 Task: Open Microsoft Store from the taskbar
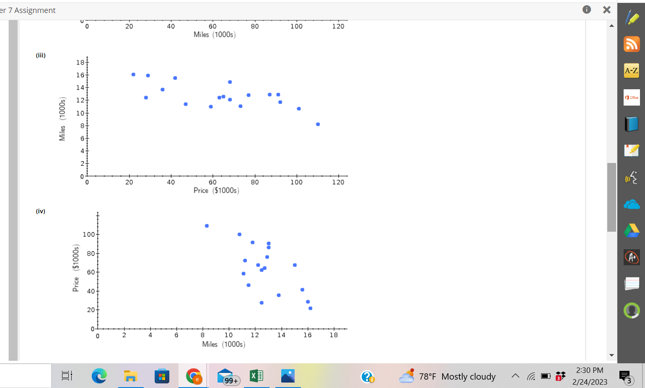pyautogui.click(x=162, y=376)
